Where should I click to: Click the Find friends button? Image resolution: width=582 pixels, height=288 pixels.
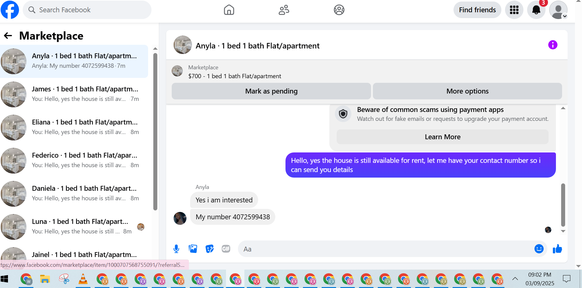coord(477,10)
